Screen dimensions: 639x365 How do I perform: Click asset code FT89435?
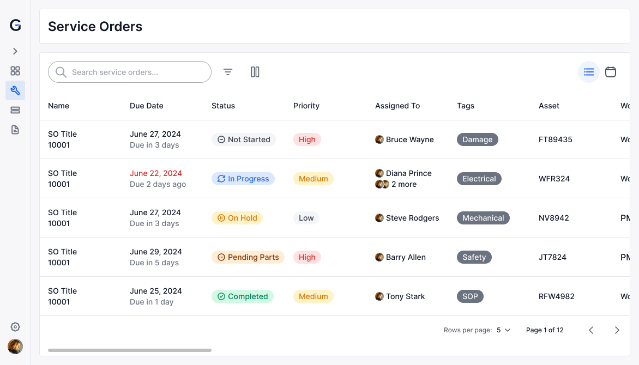[x=556, y=139]
